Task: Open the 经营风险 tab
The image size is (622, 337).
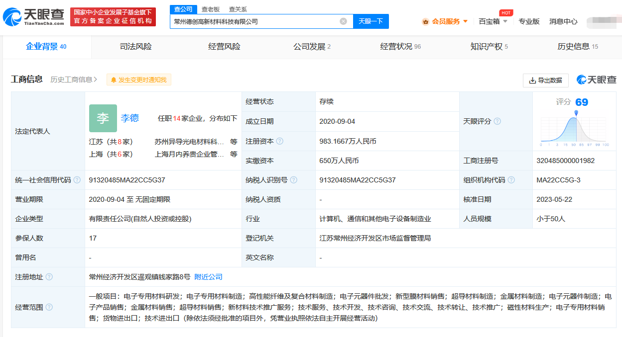Action: (x=224, y=47)
